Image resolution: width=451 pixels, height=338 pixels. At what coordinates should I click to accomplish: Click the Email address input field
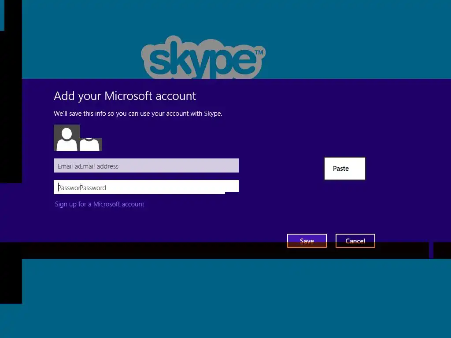click(146, 165)
